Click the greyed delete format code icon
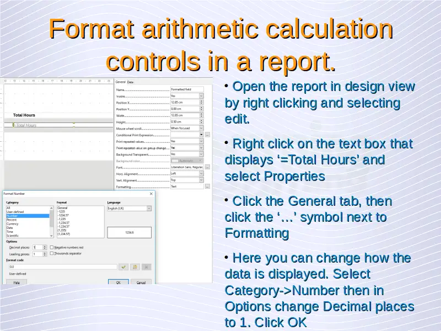The height and width of the screenshot is (331, 441). click(146, 267)
